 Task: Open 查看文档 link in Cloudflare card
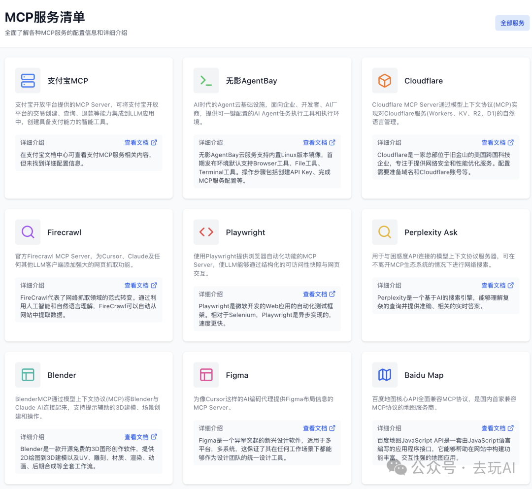pos(498,143)
